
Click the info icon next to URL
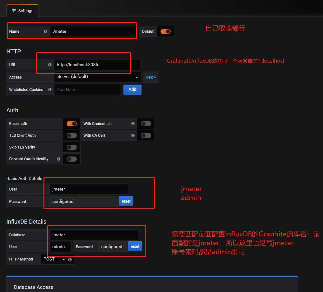(49, 65)
